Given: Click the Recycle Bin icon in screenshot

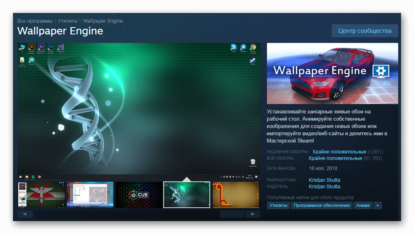Looking at the screenshot, I should click(253, 162).
